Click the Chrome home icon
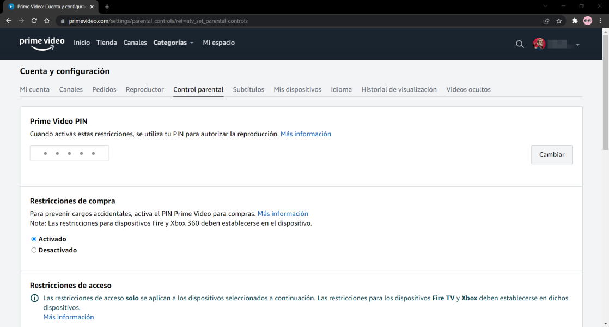Image resolution: width=609 pixels, height=327 pixels. pyautogui.click(x=47, y=21)
